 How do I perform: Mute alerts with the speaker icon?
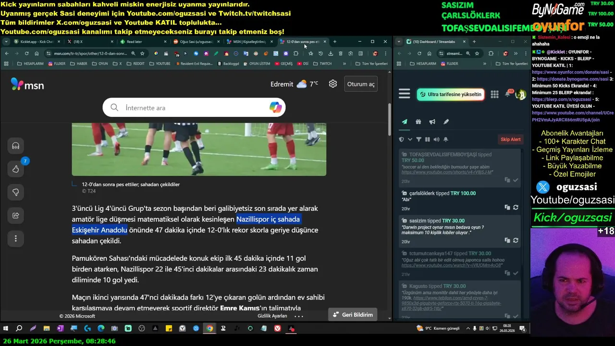coord(436,139)
